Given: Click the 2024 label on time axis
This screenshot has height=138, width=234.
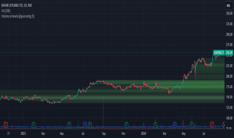Looking at the screenshot, I should 144,133.
